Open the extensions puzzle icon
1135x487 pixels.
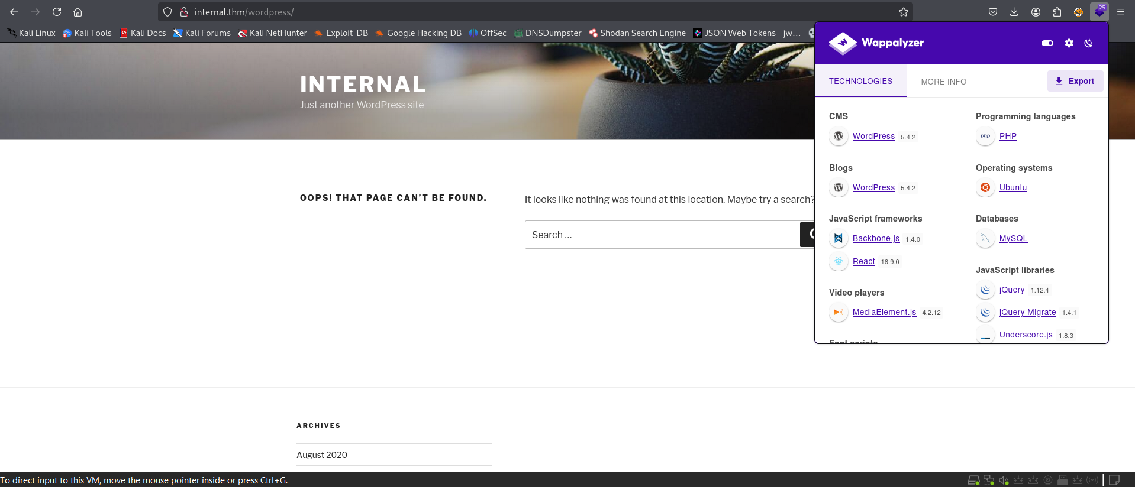click(x=1057, y=12)
